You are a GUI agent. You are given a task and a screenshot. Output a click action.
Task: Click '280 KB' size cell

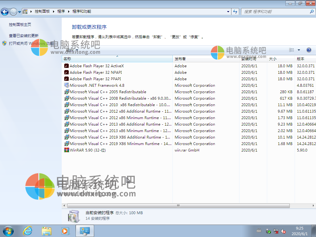tap(286, 92)
